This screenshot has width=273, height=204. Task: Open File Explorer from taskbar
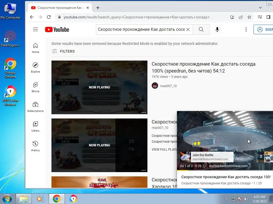pyautogui.click(x=24, y=199)
